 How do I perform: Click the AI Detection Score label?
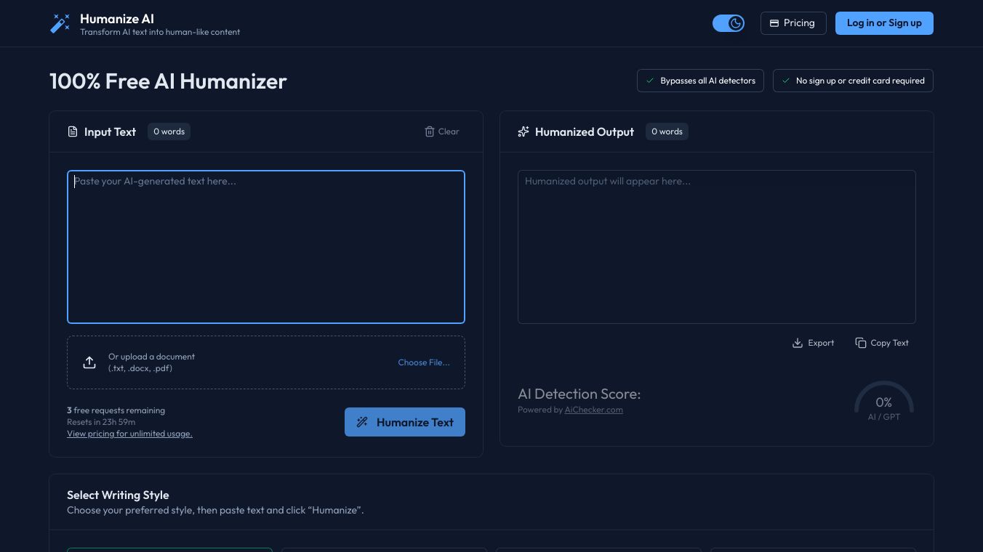[x=579, y=394]
